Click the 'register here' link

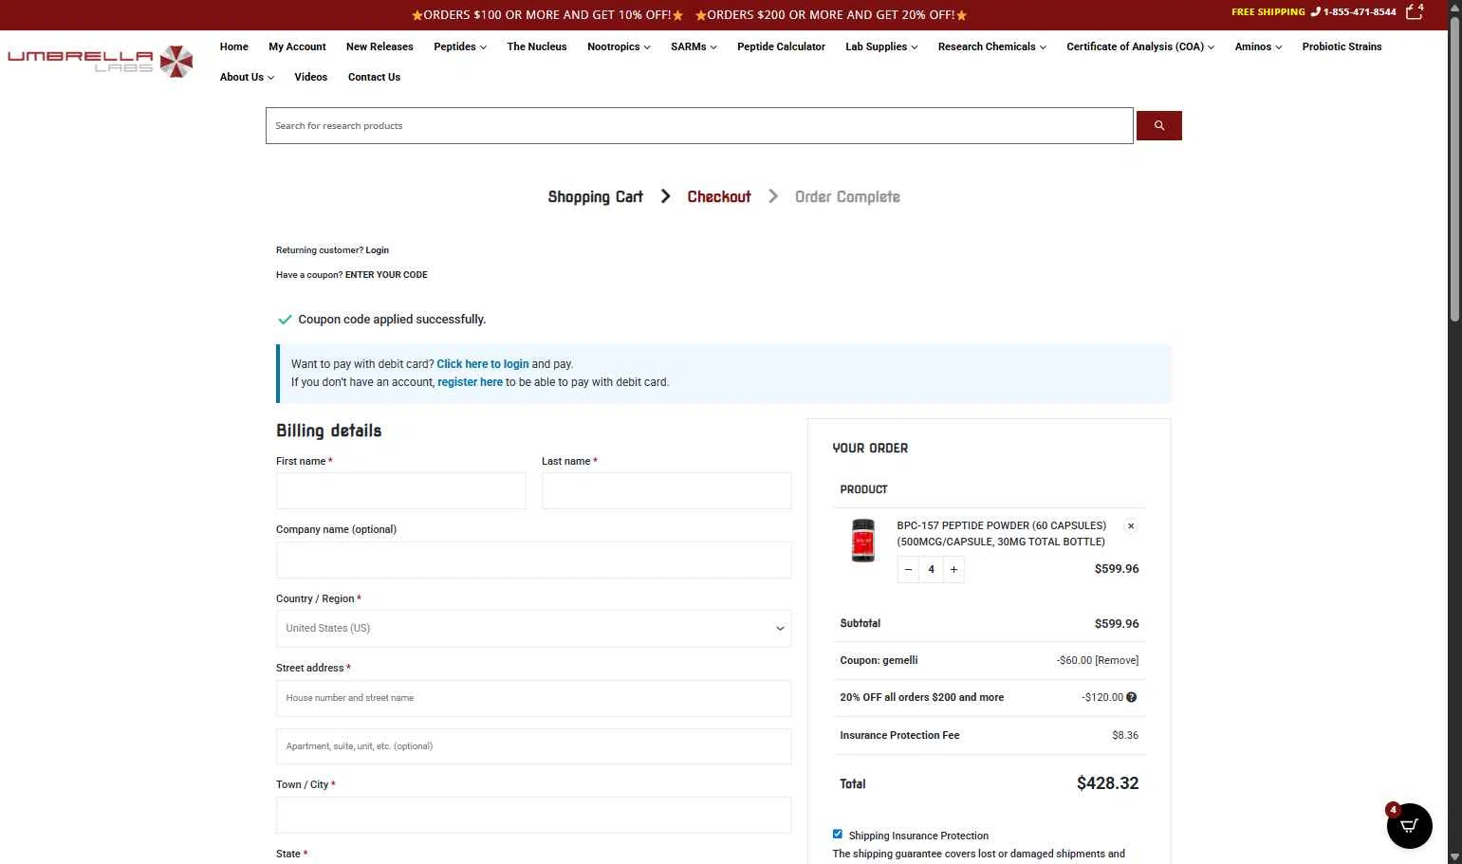(x=470, y=382)
